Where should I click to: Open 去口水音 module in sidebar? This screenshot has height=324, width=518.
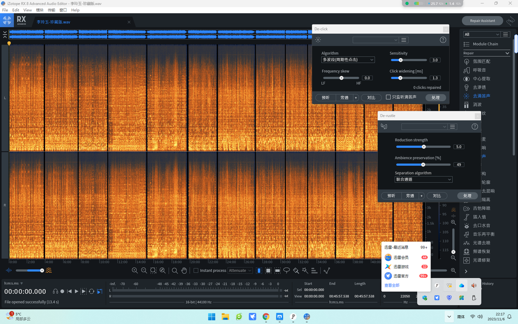tap(481, 226)
